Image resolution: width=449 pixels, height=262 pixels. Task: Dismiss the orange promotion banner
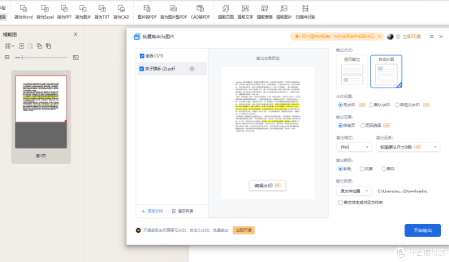pyautogui.click(x=379, y=37)
